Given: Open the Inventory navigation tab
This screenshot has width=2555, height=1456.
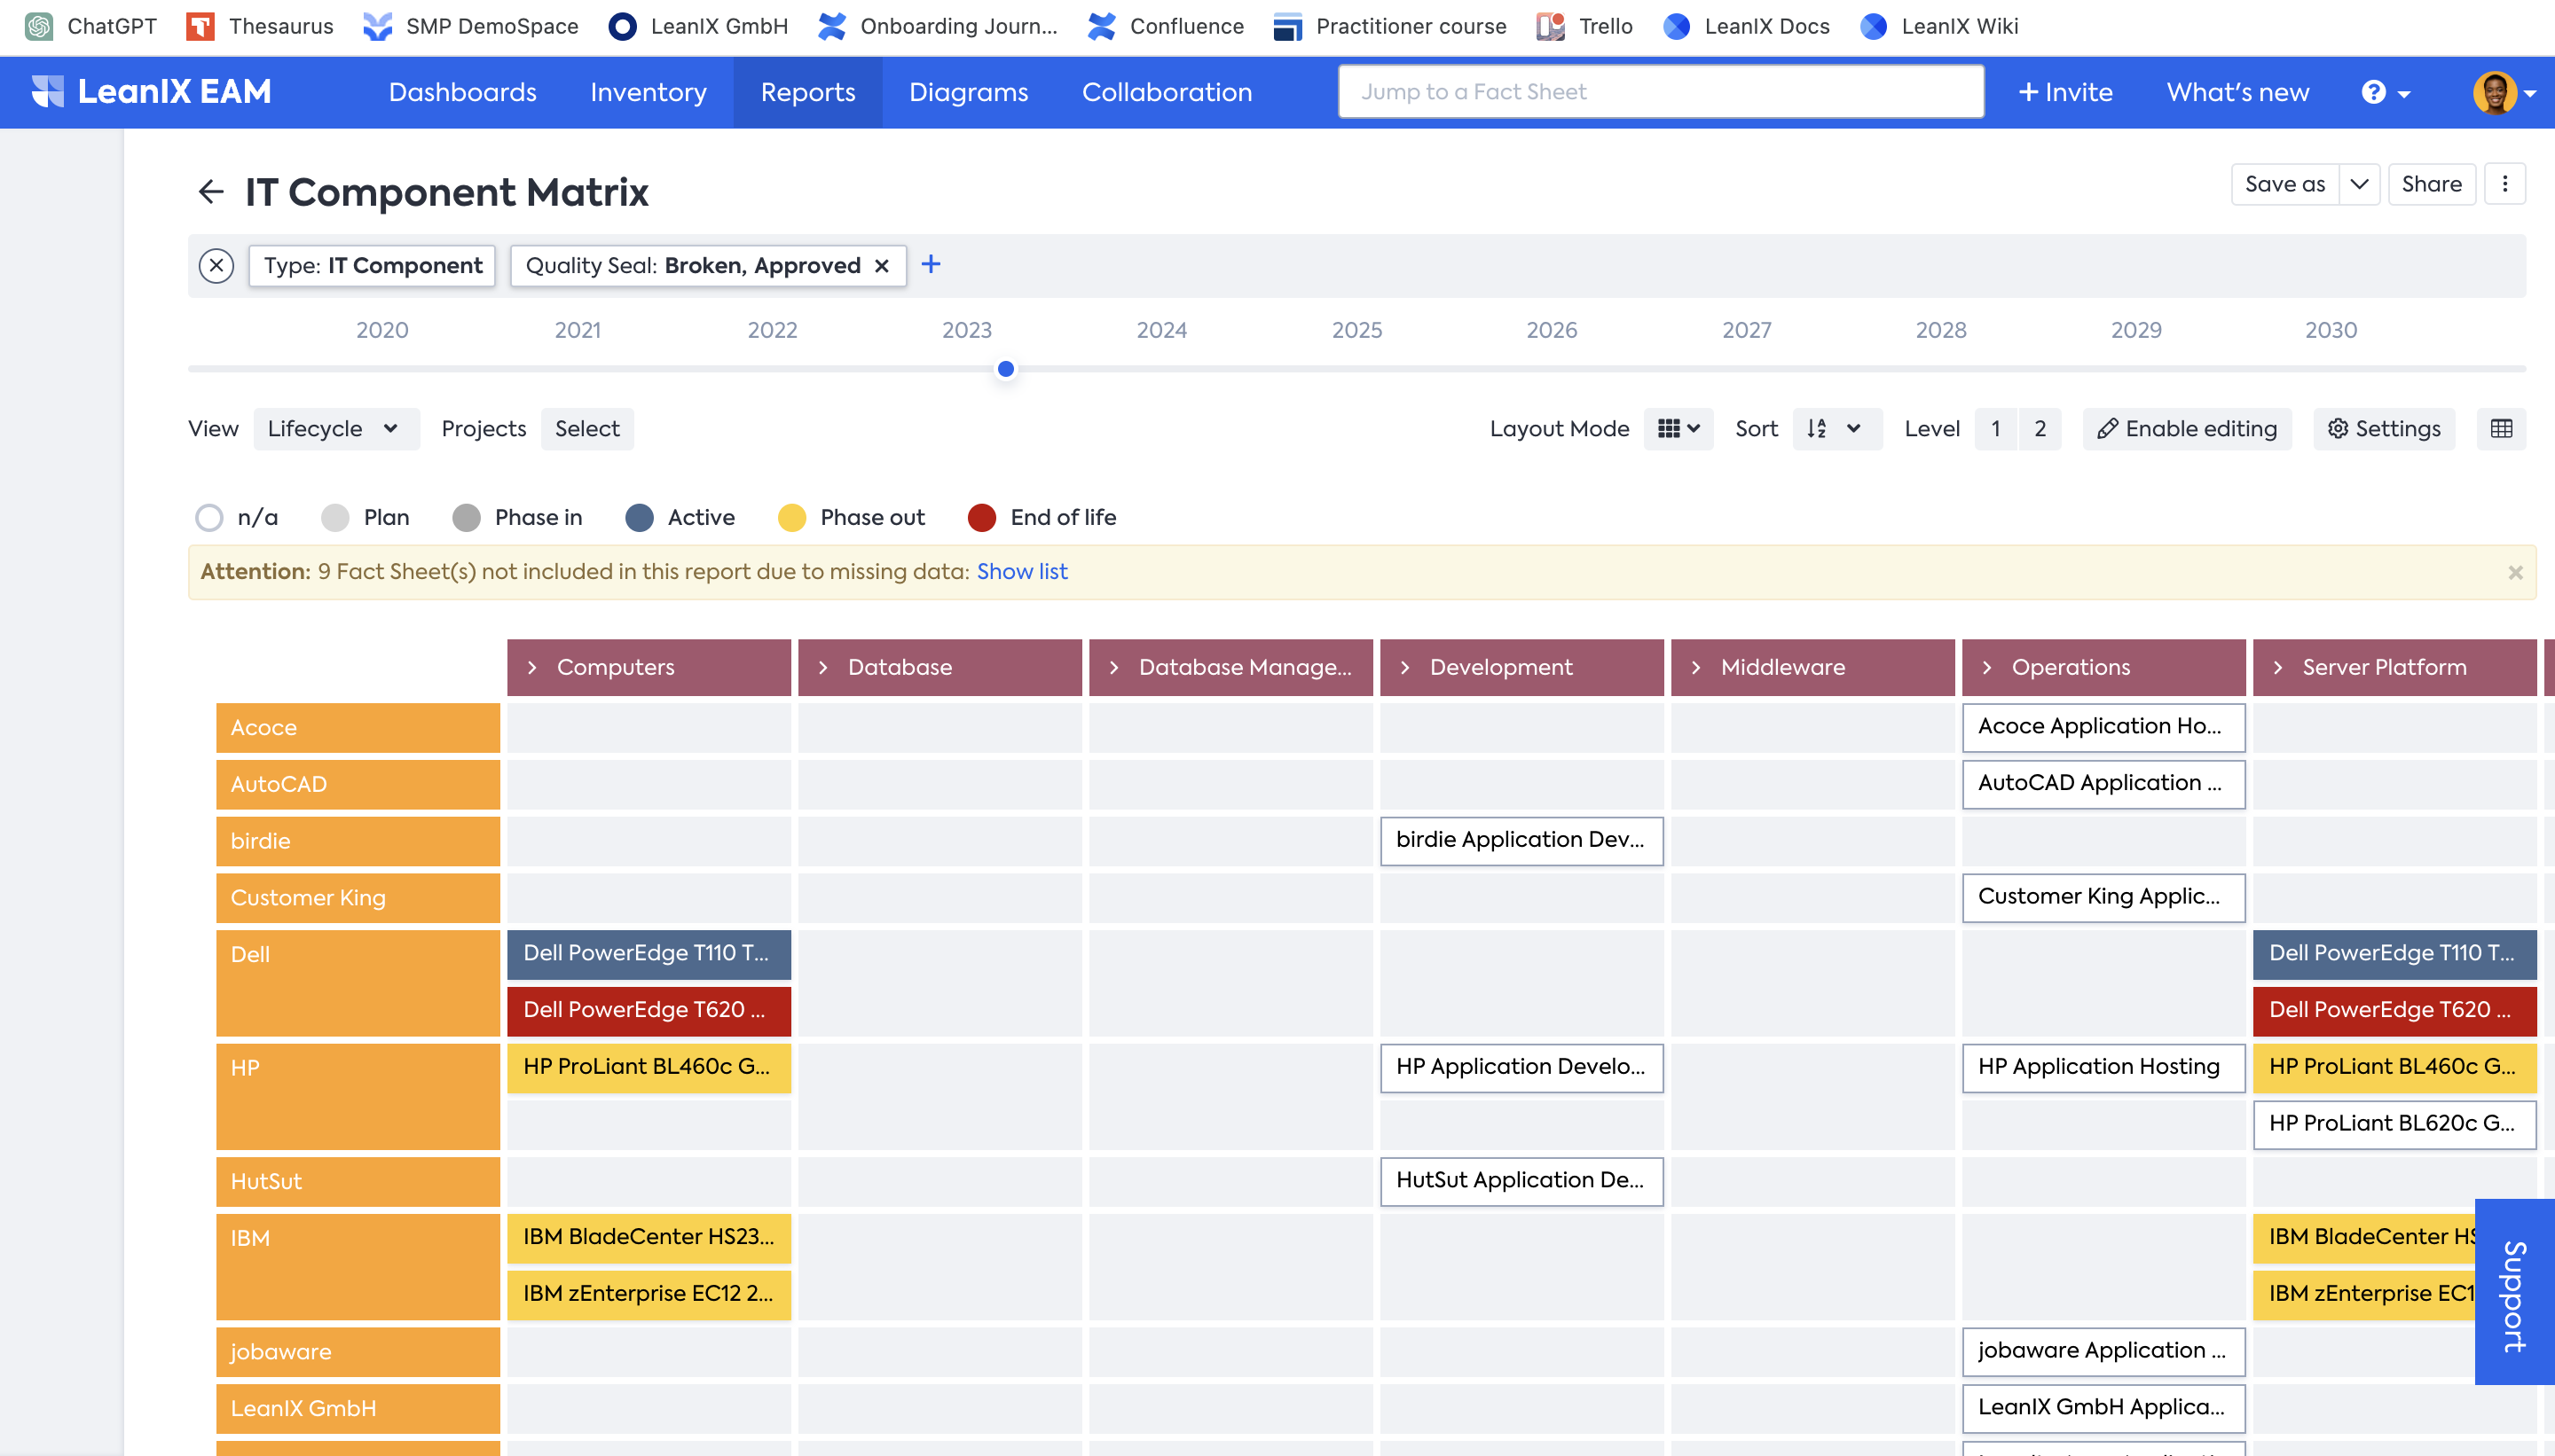Looking at the screenshot, I should (648, 92).
